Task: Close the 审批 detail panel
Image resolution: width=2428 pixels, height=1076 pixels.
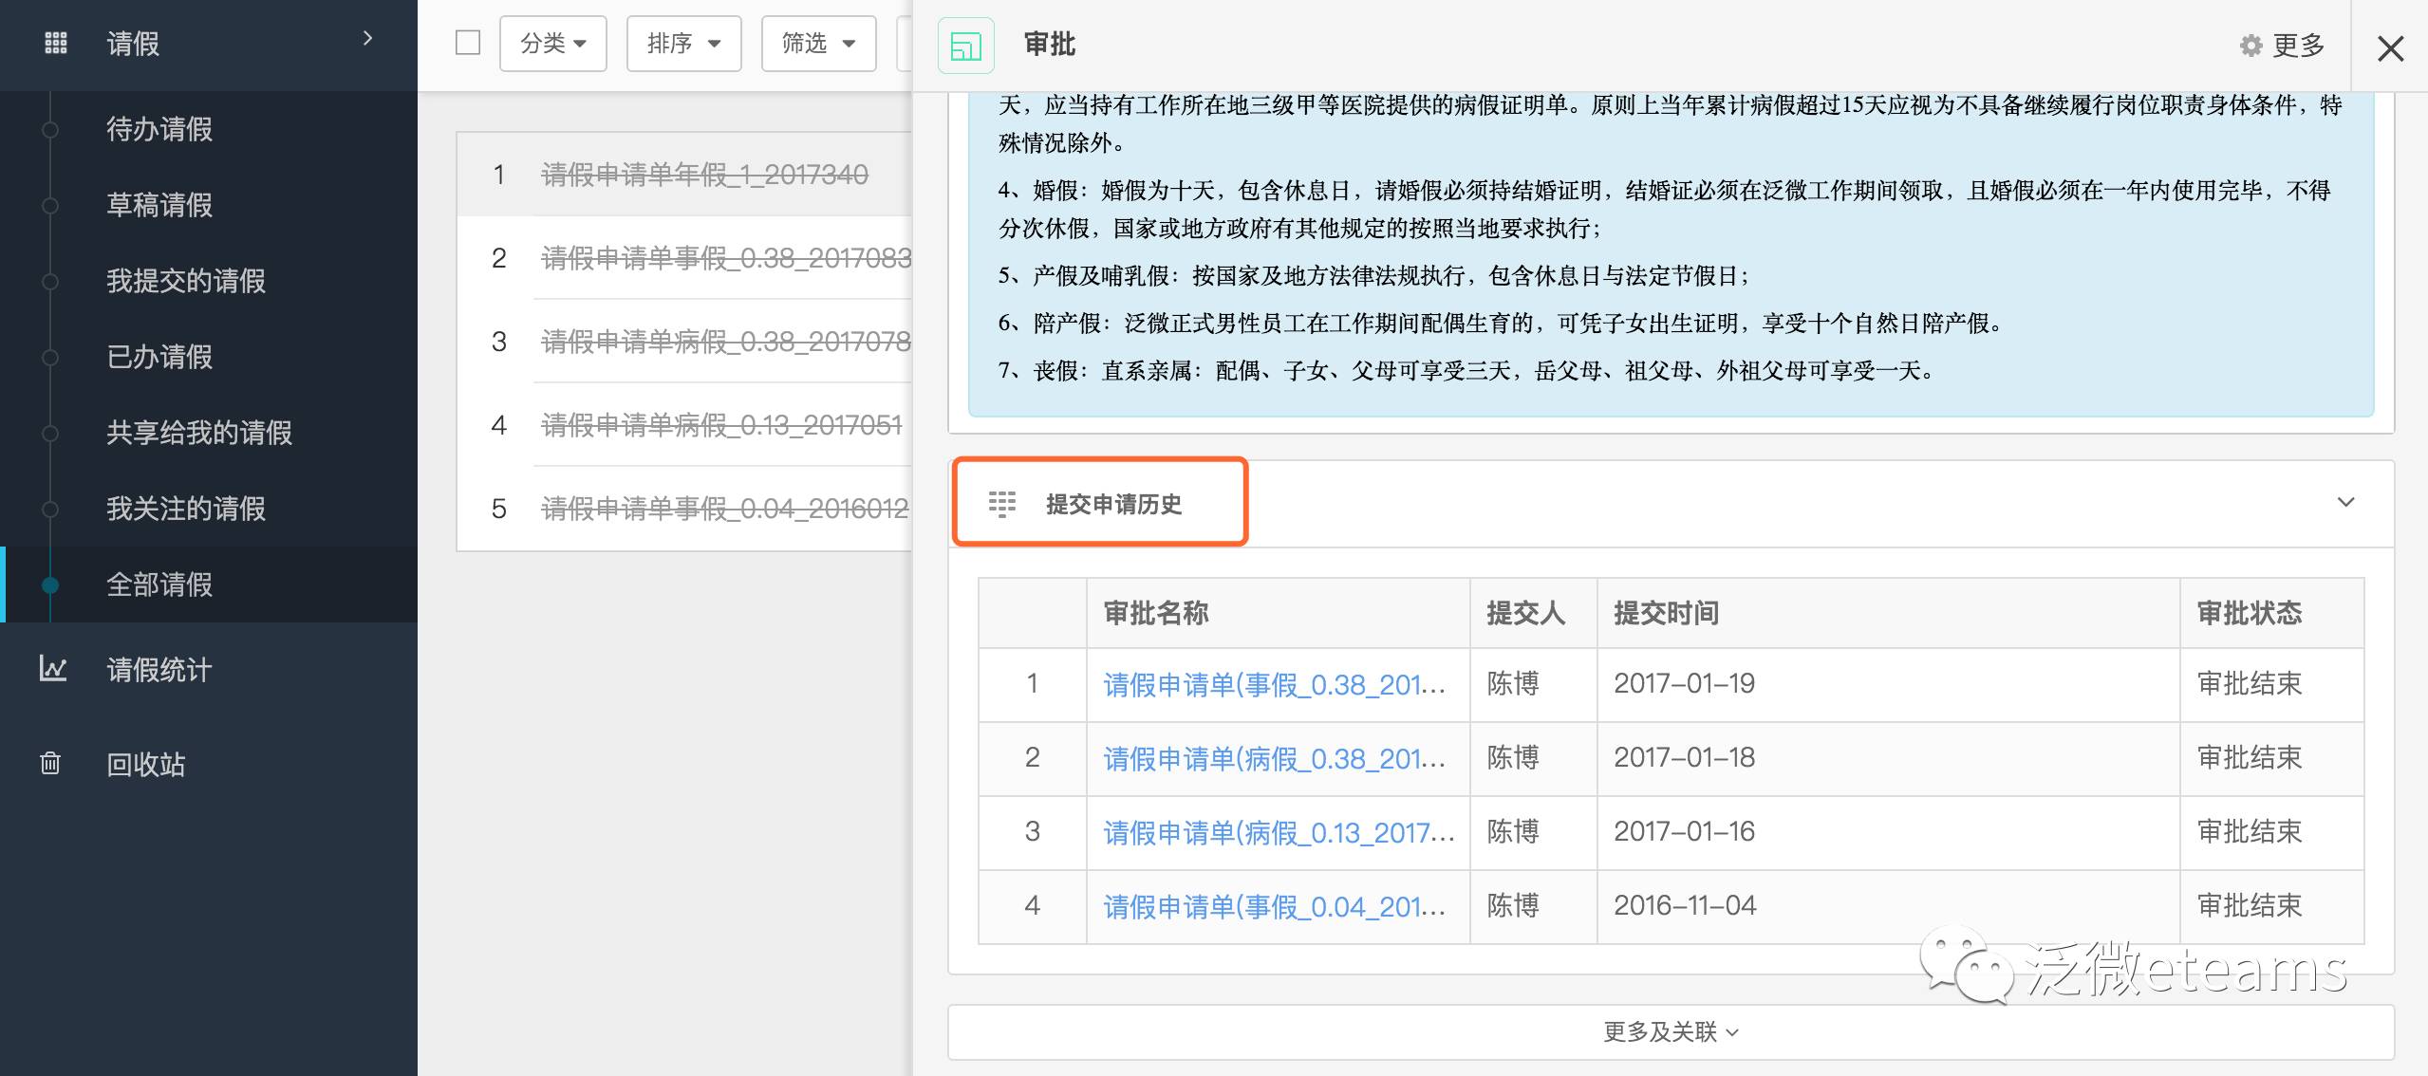Action: coord(2390,48)
